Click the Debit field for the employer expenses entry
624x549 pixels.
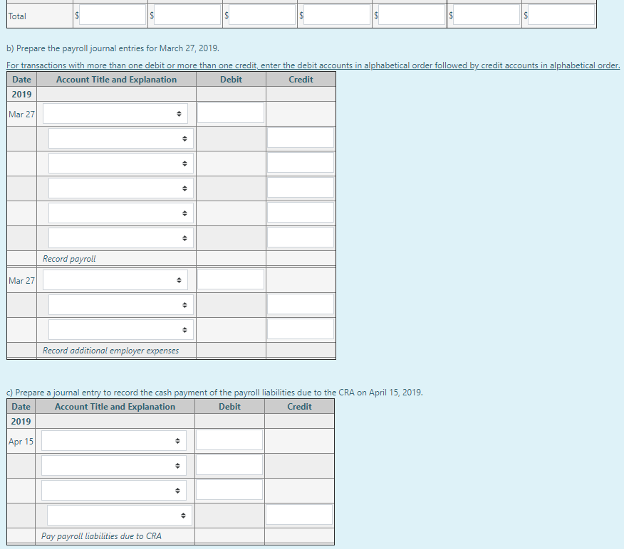tap(230, 279)
